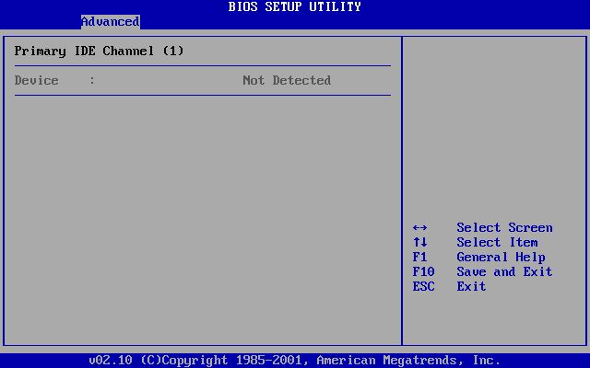This screenshot has height=368, width=590.
Task: Click the American Megatrends copyright line
Action: pos(295,361)
